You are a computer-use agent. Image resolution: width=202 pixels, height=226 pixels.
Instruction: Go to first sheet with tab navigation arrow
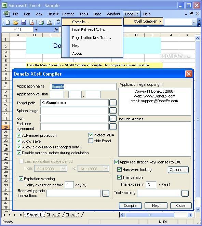(x=4, y=215)
